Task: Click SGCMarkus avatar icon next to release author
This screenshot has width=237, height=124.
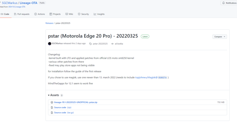Action: pos(50,44)
